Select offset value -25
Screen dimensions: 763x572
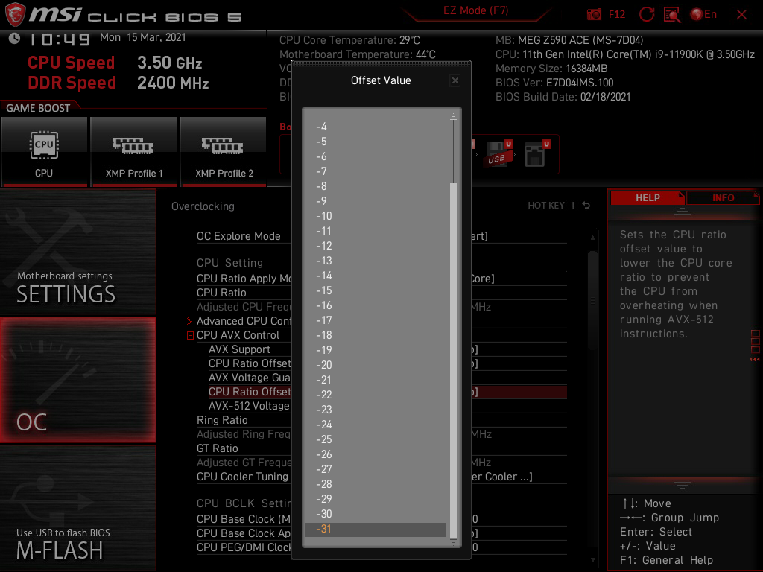coord(376,439)
